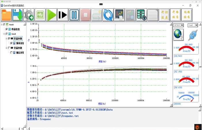Click the 开路校准 toolbar button
This screenshot has height=130, width=202.
point(176,15)
